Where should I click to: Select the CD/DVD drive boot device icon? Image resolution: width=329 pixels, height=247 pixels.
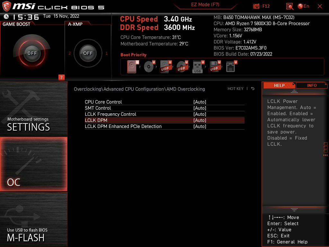click(x=149, y=67)
